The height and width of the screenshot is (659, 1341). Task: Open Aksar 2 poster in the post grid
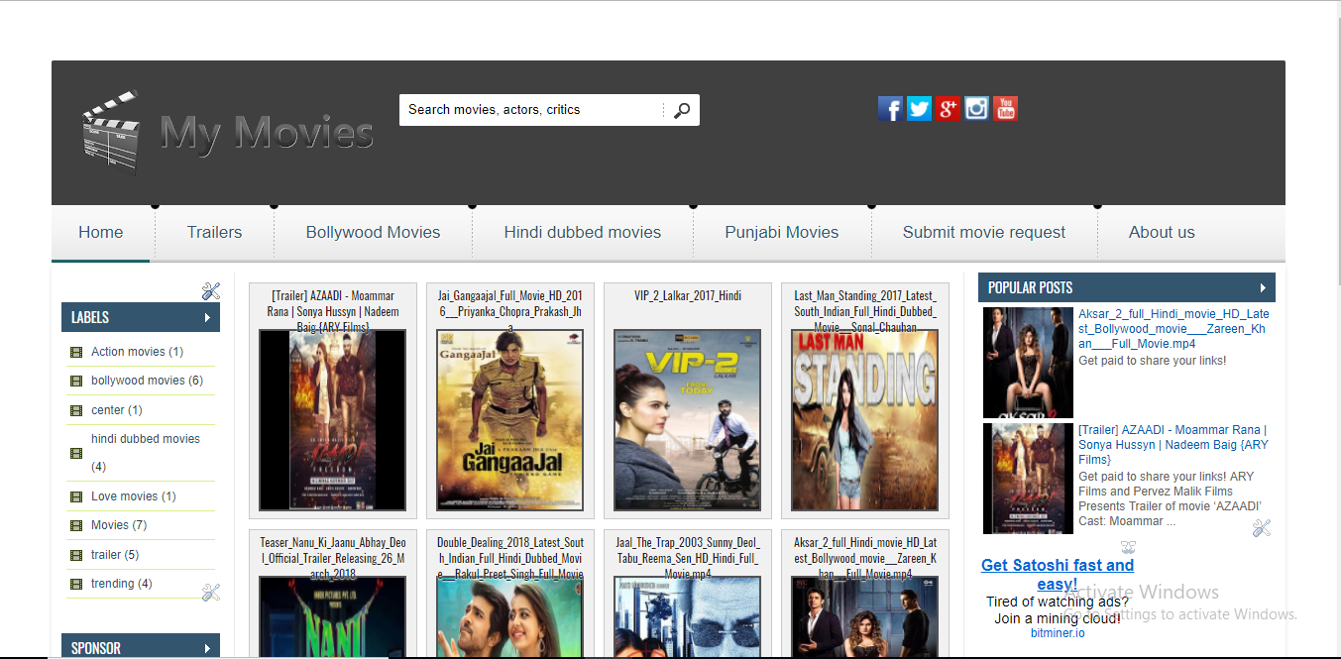865,616
